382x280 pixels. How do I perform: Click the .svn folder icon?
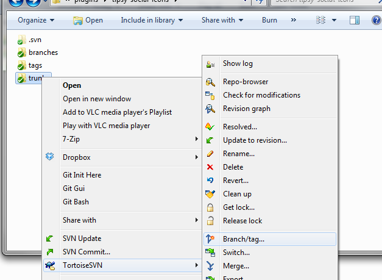(21, 40)
